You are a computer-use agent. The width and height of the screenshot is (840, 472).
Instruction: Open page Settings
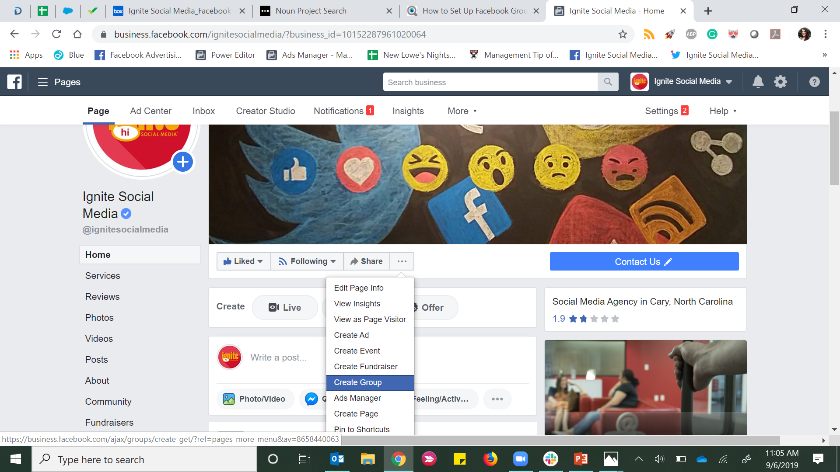[x=666, y=111]
